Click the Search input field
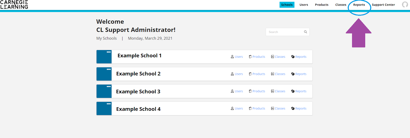The image size is (410, 138). click(284, 32)
